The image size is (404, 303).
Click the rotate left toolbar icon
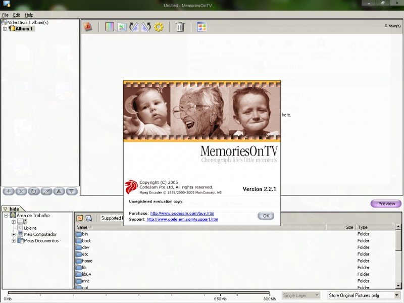[x=134, y=27]
